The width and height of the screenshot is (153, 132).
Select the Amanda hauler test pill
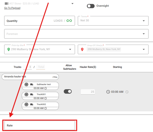click(x=30, y=77)
